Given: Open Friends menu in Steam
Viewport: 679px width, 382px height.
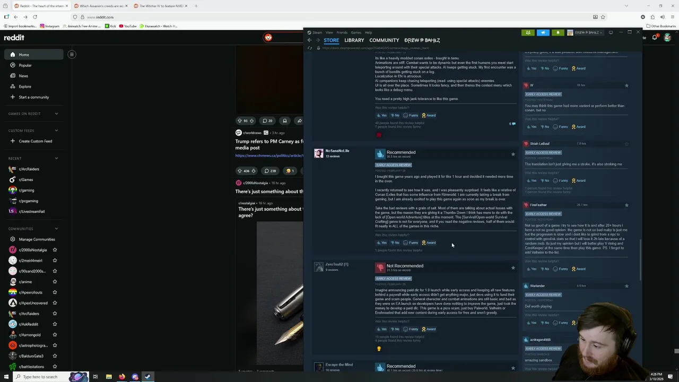Looking at the screenshot, I should (342, 32).
